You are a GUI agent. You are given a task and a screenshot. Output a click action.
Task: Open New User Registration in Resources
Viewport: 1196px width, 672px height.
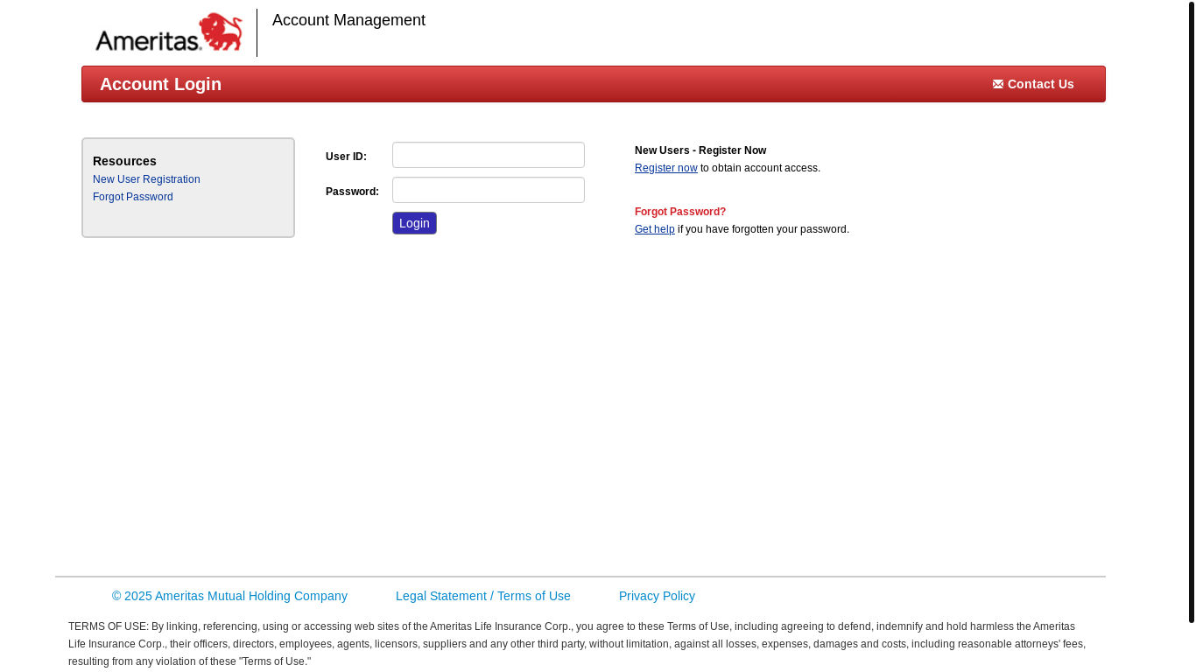click(146, 179)
